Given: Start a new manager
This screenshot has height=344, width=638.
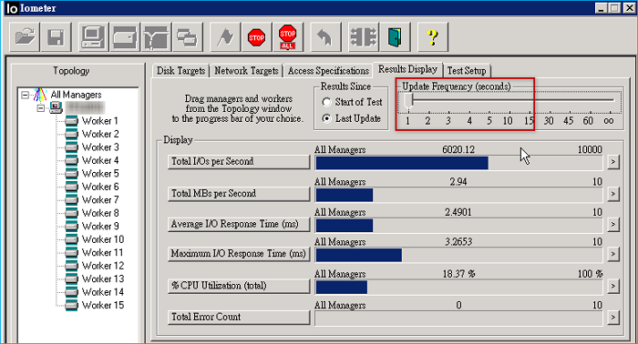Looking at the screenshot, I should 93,37.
